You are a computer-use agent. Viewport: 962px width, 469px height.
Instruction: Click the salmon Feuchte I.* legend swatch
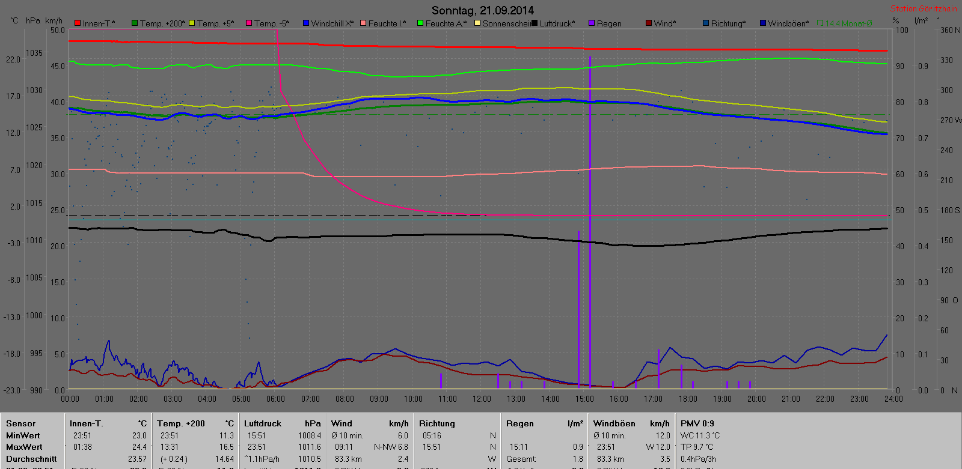click(x=363, y=23)
